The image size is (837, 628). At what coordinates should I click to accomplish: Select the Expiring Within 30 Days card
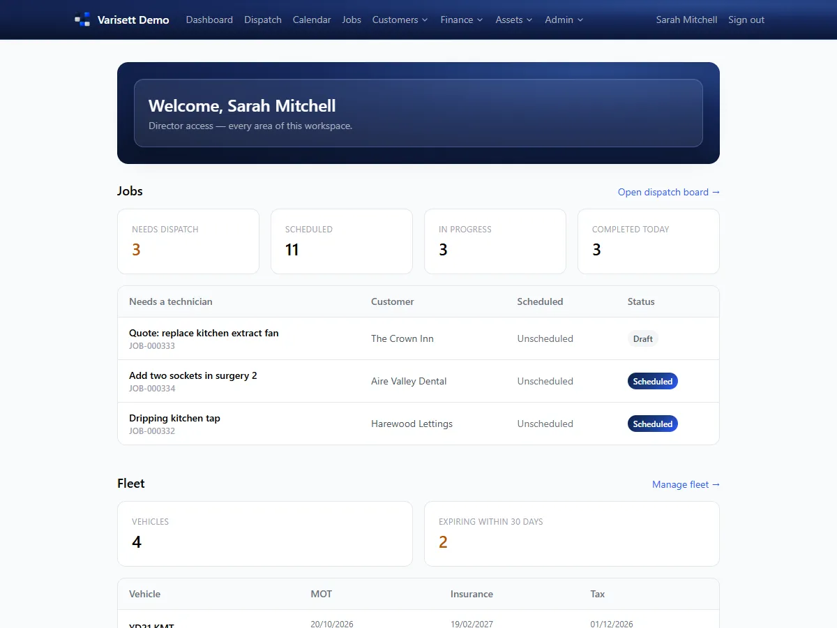(x=572, y=534)
